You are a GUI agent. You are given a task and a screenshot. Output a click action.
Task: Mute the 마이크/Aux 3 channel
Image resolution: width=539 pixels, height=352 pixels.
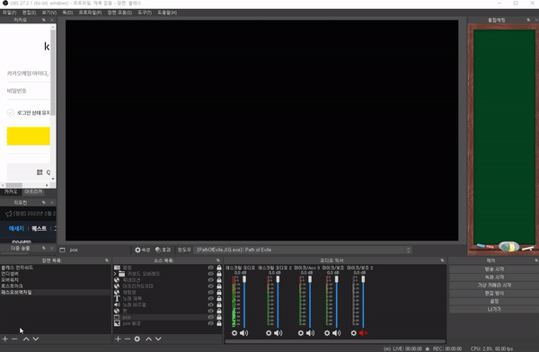click(311, 333)
